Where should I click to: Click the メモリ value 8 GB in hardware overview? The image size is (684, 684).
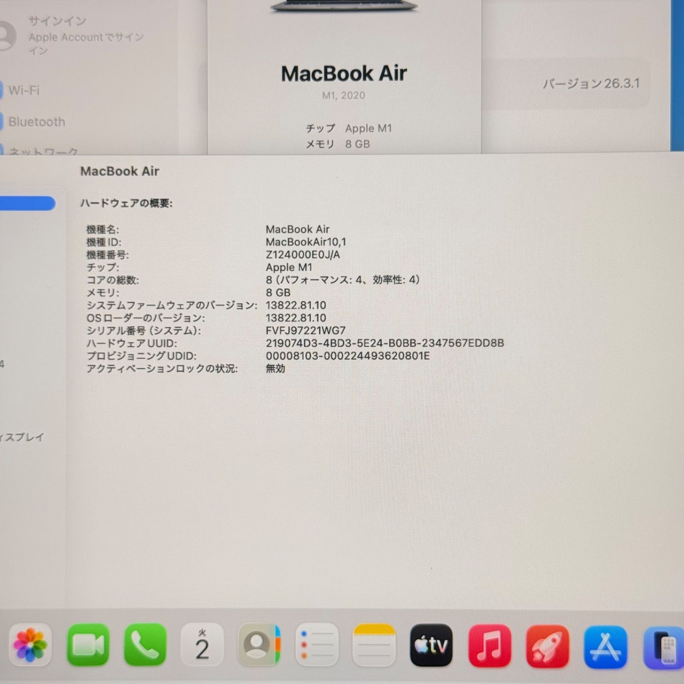point(278,292)
